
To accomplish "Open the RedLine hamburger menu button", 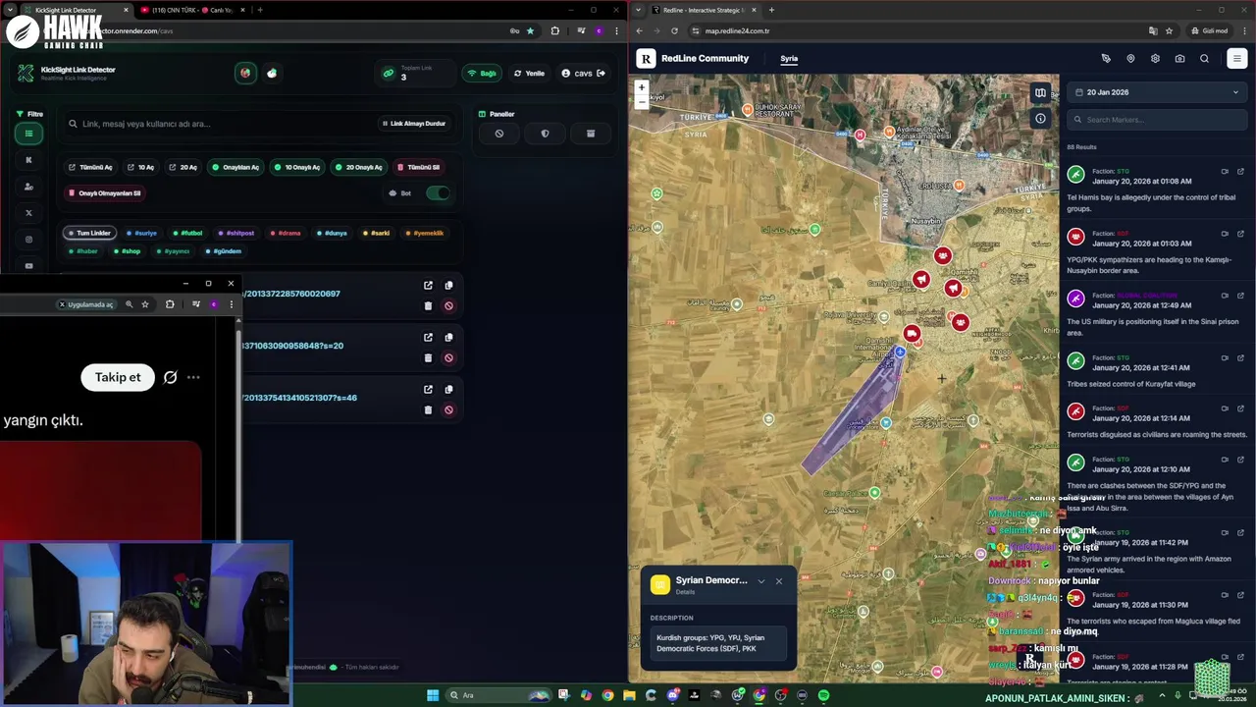I will point(1236,59).
